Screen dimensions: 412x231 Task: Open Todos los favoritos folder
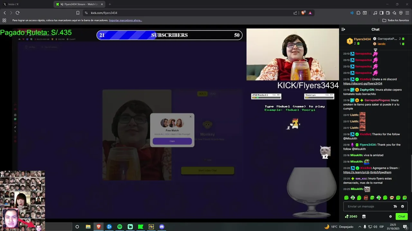(x=396, y=20)
